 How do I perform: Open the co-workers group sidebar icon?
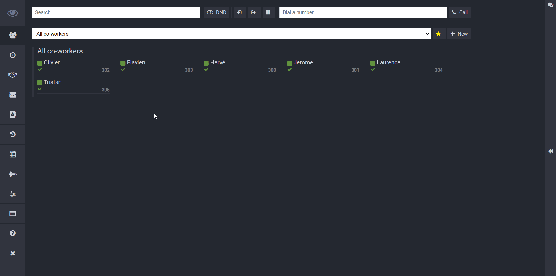click(x=13, y=35)
